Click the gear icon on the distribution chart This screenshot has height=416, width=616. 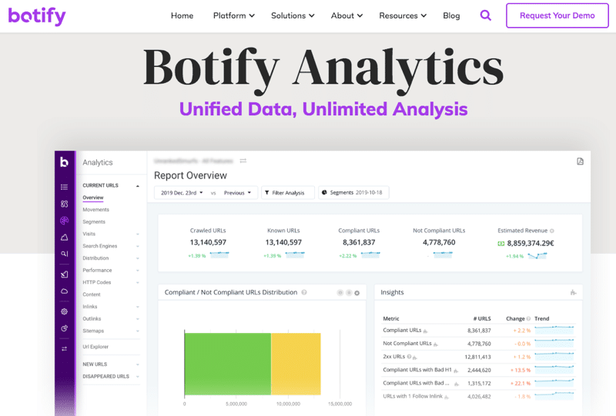click(x=357, y=293)
